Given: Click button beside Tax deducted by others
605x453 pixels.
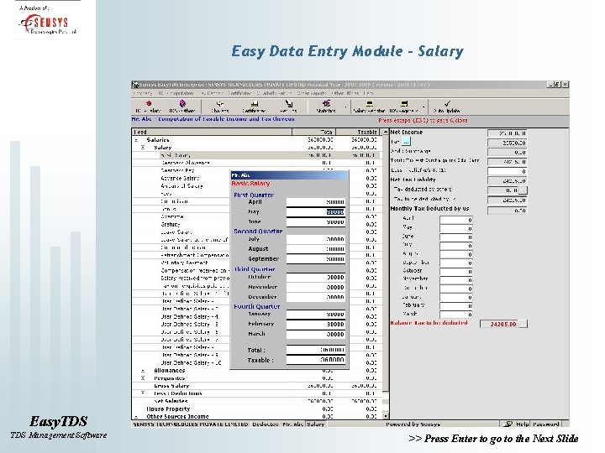Looking at the screenshot, I should (x=523, y=190).
